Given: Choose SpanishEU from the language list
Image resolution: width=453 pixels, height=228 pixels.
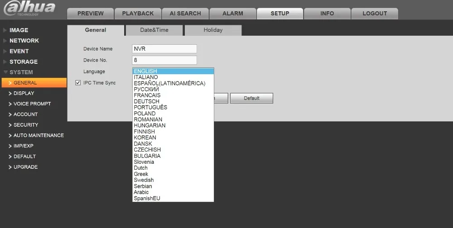Looking at the screenshot, I should point(173,198).
